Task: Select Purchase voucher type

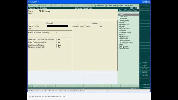Action: click(x=122, y=31)
